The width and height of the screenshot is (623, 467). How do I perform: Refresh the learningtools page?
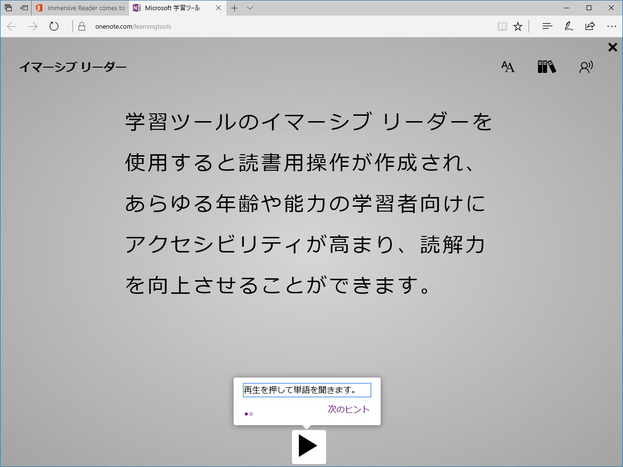coord(54,26)
